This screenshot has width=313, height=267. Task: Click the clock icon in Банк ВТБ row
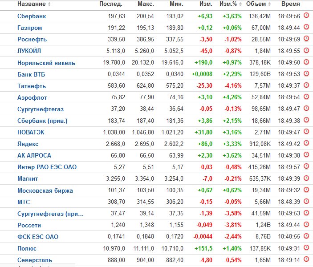(x=306, y=73)
